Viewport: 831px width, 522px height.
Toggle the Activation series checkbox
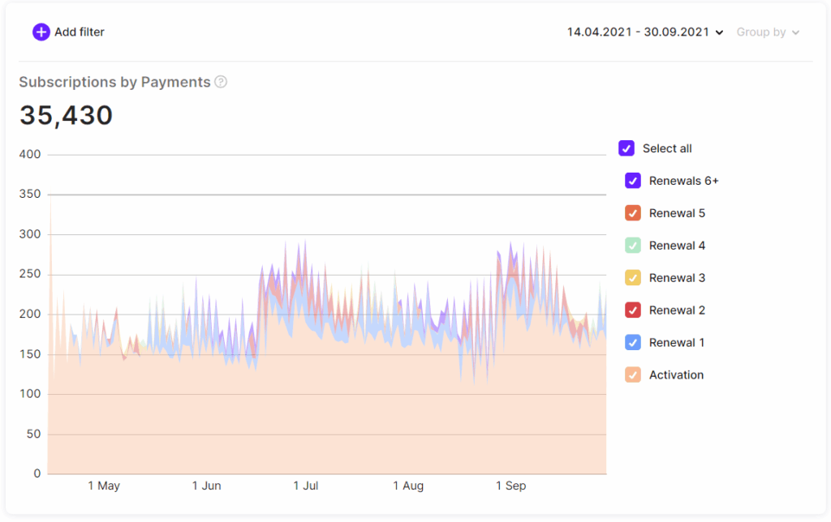[633, 375]
